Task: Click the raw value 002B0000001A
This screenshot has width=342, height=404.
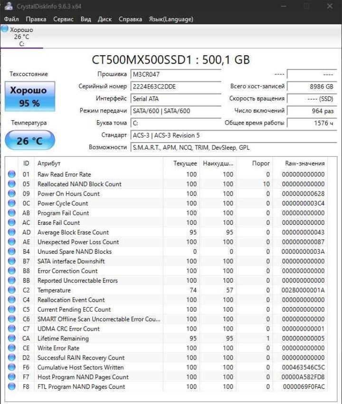Action: (303, 290)
